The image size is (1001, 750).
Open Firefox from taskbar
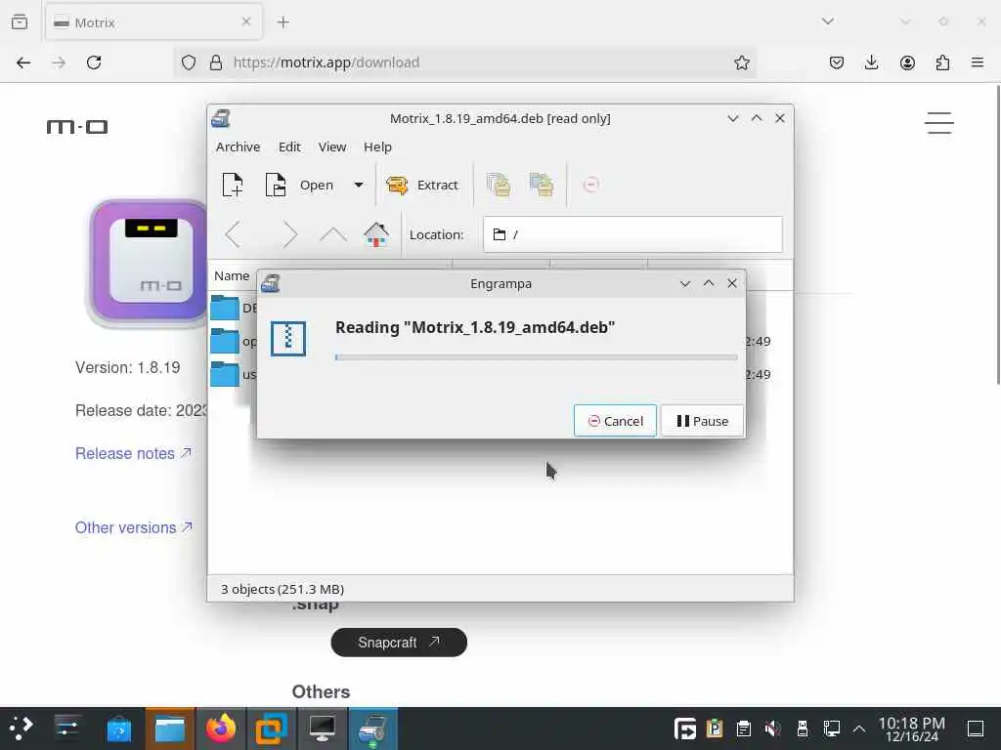220,729
